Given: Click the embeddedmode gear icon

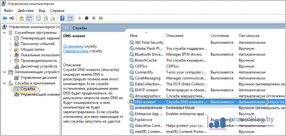Looking at the screenshot, I should pos(132,108).
